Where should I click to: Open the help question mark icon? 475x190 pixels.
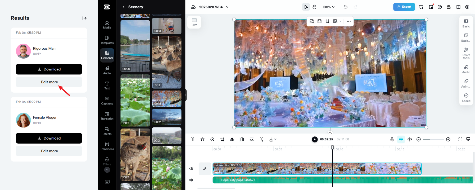[440, 7]
